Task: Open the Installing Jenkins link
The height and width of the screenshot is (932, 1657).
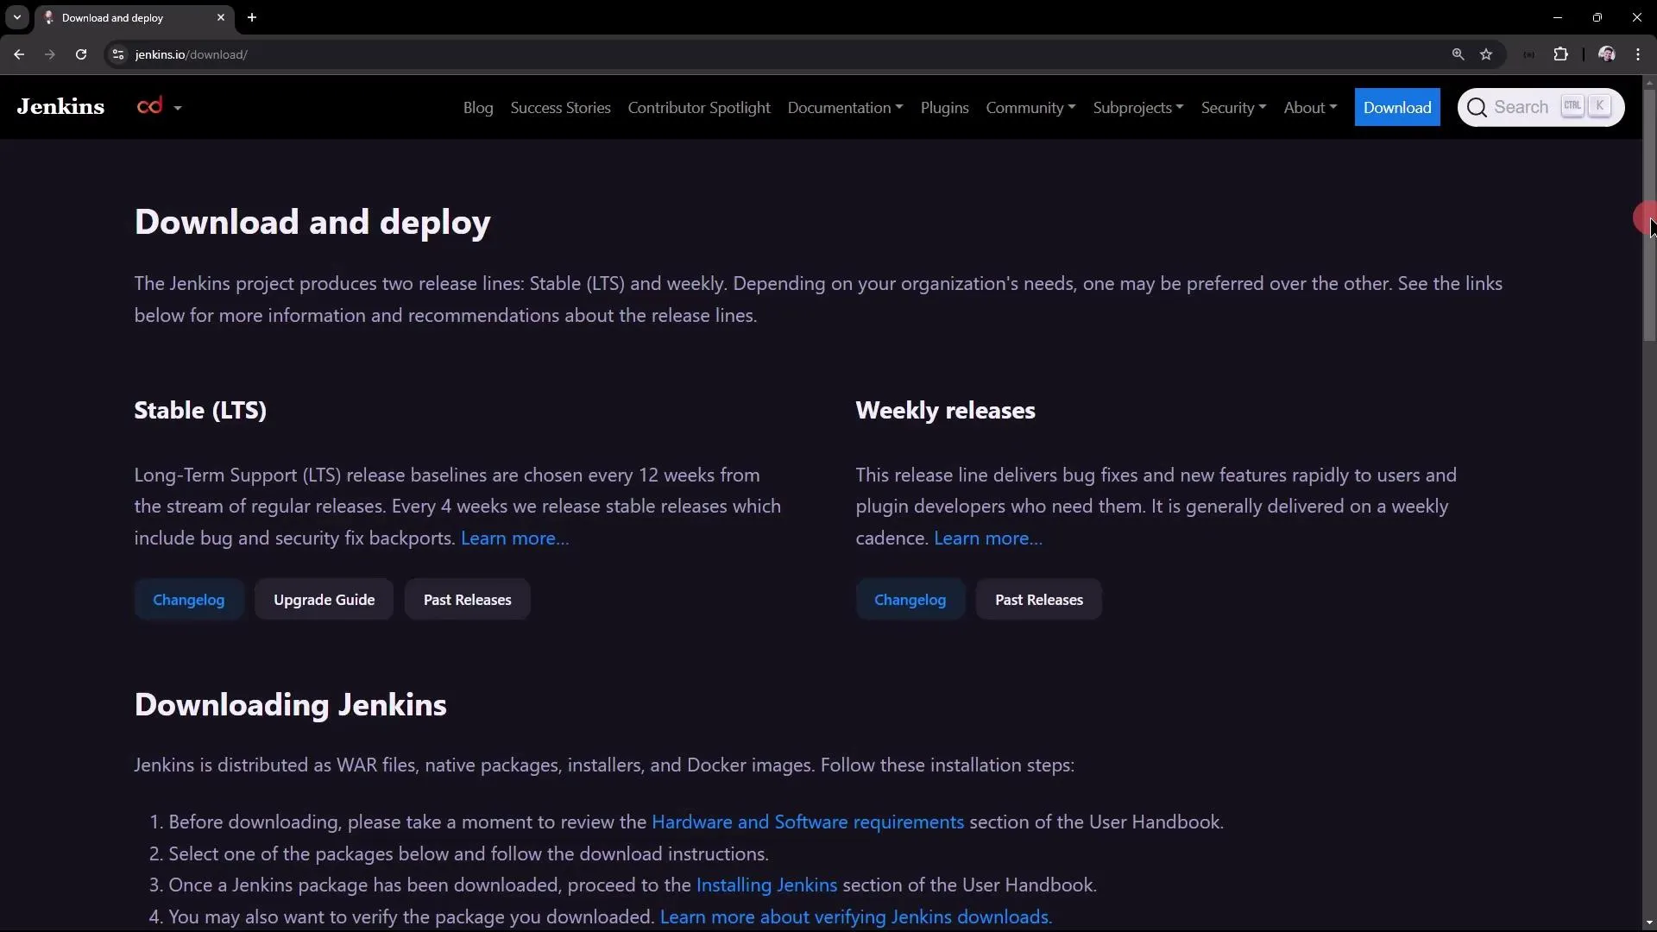Action: [765, 885]
